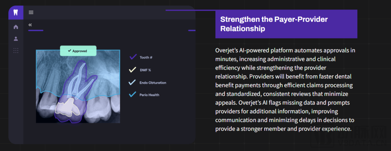The image size is (391, 151).
Task: Click the Strengthen the Payer-Provider Relationship heading
Action: 274,24
